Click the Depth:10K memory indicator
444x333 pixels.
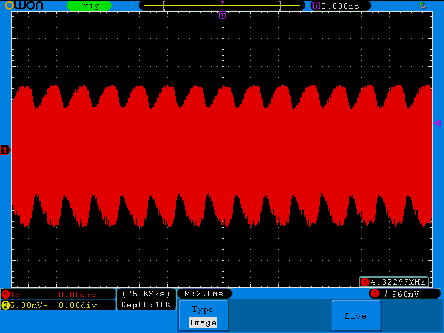tap(145, 305)
